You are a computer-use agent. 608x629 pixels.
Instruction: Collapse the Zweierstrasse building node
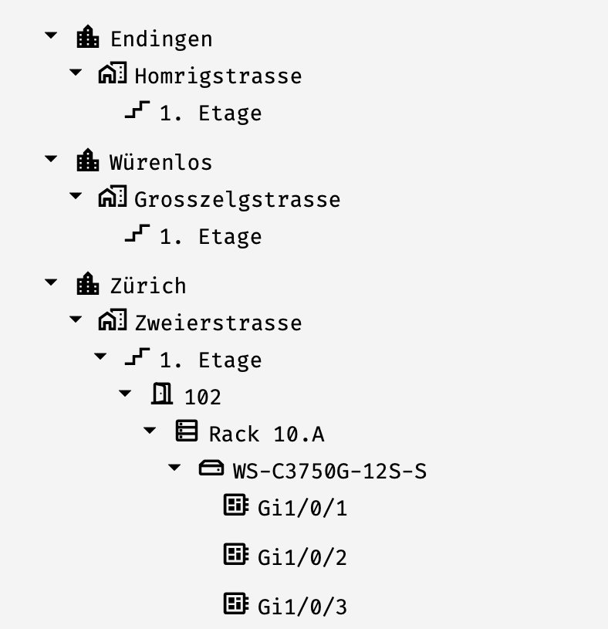point(76,320)
